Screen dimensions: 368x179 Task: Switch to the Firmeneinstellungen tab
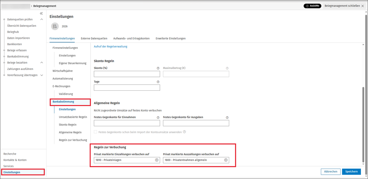point(62,38)
